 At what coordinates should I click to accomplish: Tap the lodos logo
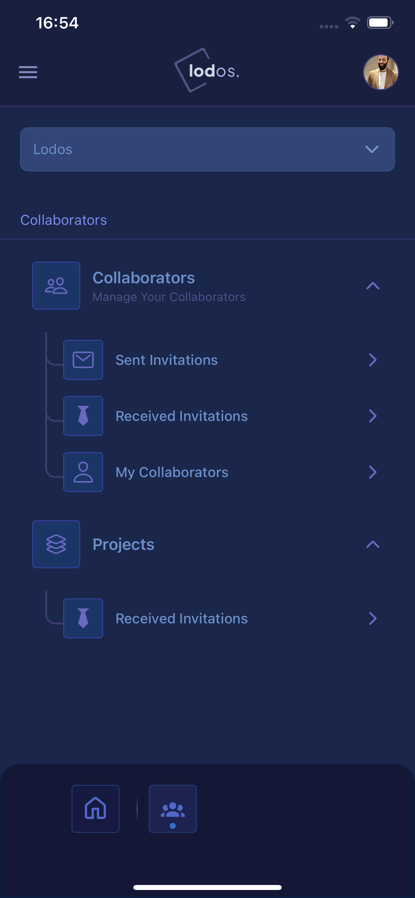(207, 70)
